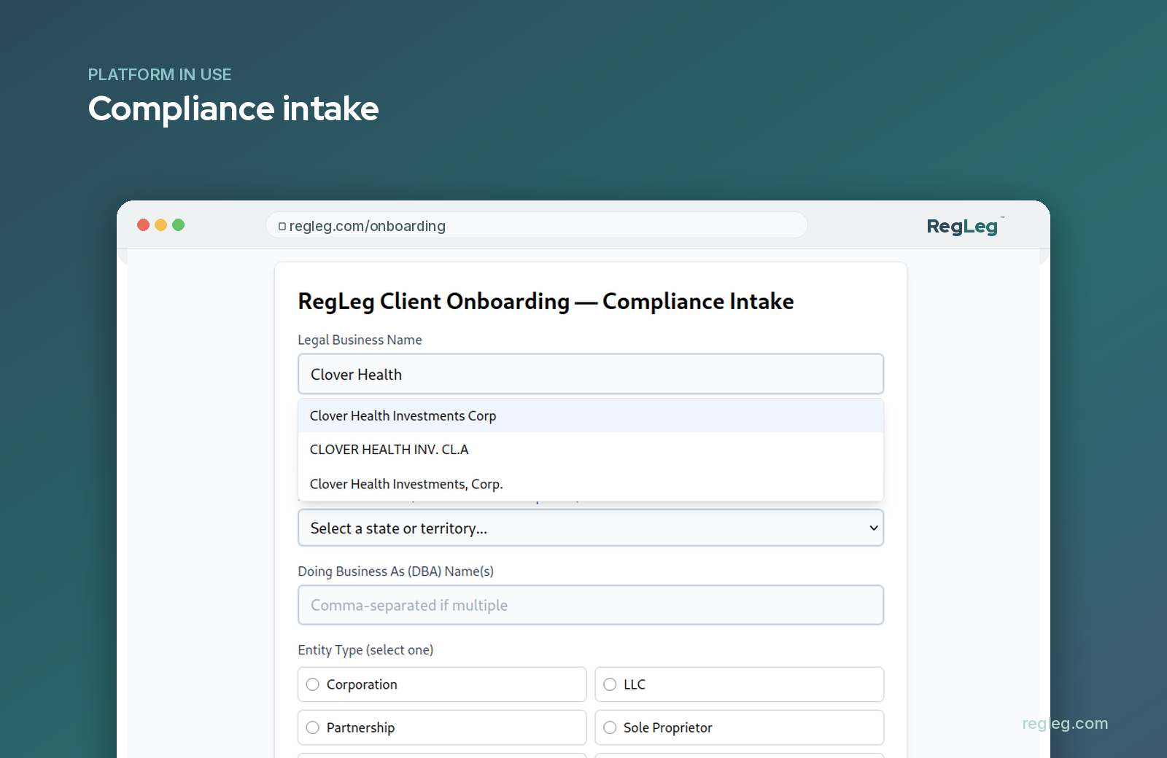Choose the Partnership entity type
1167x758 pixels.
click(x=442, y=727)
